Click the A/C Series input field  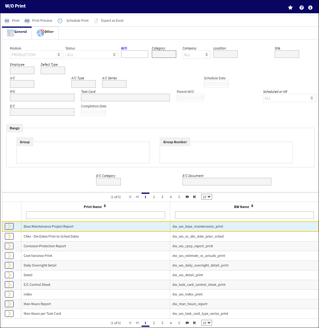(114, 84)
